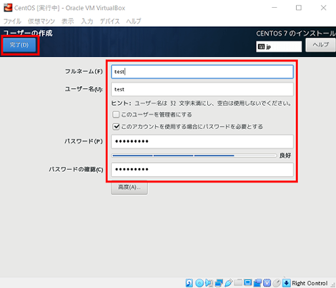Click the USB devices status icon

click(x=229, y=283)
